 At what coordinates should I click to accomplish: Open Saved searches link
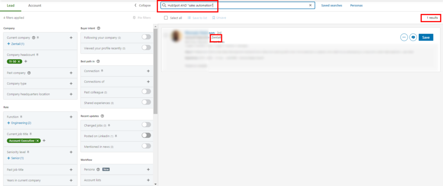click(331, 5)
